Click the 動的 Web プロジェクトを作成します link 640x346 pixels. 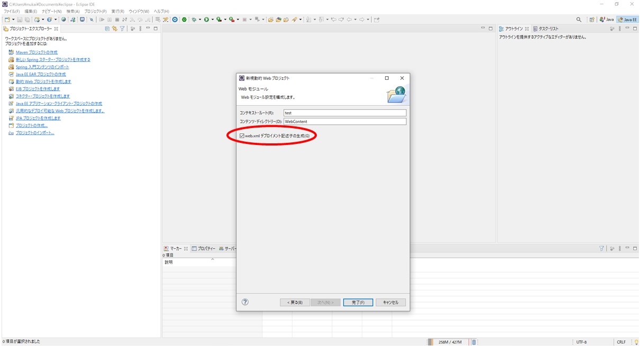coord(43,82)
